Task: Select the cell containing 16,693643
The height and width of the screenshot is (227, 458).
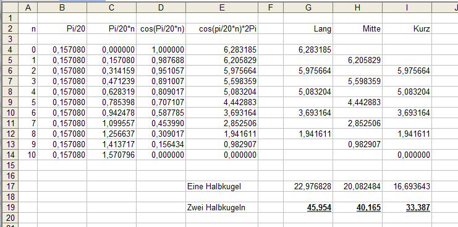Action: tap(407, 186)
